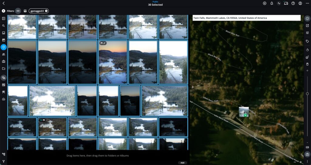Zoom in the map with the plus button
This screenshot has height=165, width=311.
[301, 162]
